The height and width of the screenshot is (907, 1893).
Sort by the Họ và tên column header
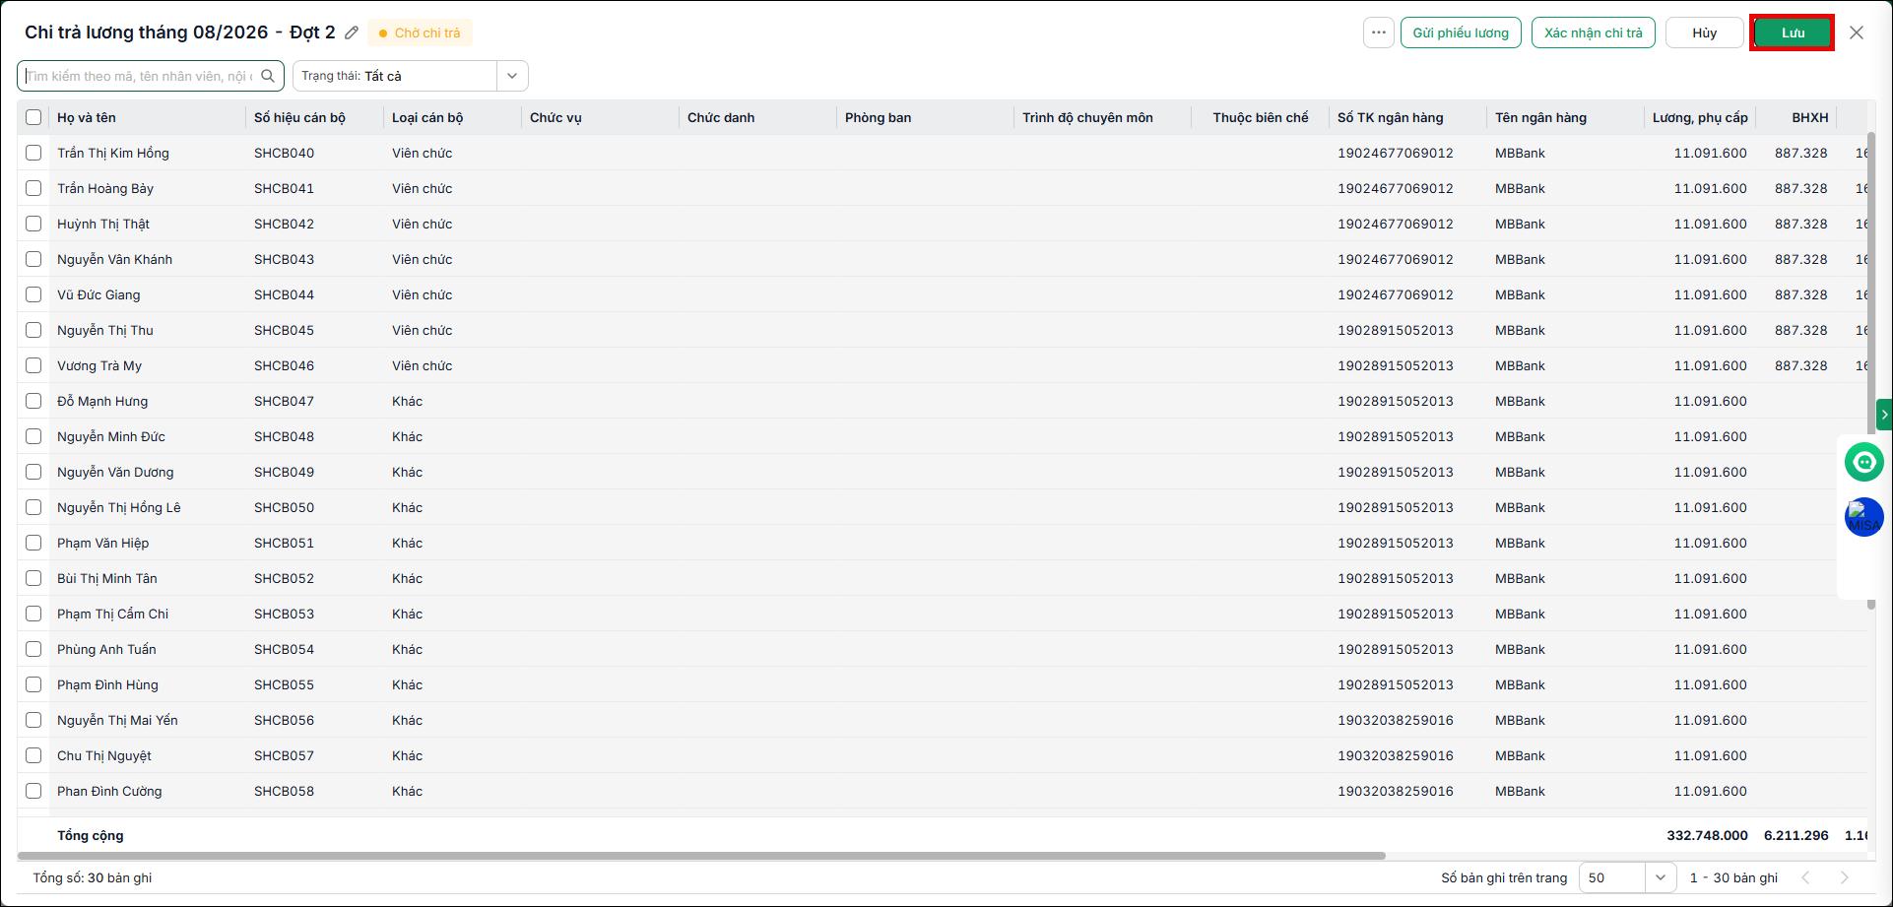(x=87, y=117)
